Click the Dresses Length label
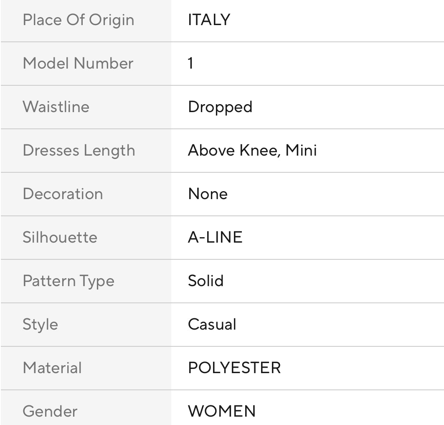Image resolution: width=444 pixels, height=425 pixels. [79, 151]
